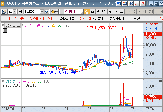Image resolution: width=163 pixels, height=112 pixels.
Task: Toggle the 종가 단순 moving average marker
Action: [22, 25]
